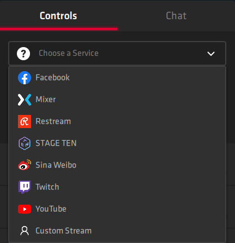Click the Restream logo icon
This screenshot has width=235, height=243.
coord(25,121)
